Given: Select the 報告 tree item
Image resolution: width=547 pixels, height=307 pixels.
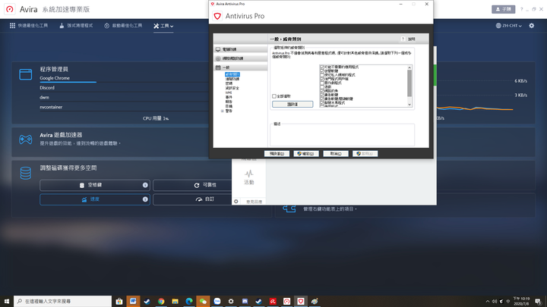Looking at the screenshot, I should (229, 102).
